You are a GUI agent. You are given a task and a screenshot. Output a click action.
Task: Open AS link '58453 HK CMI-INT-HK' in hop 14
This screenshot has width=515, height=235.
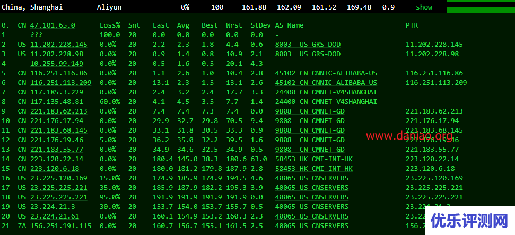click(x=313, y=159)
